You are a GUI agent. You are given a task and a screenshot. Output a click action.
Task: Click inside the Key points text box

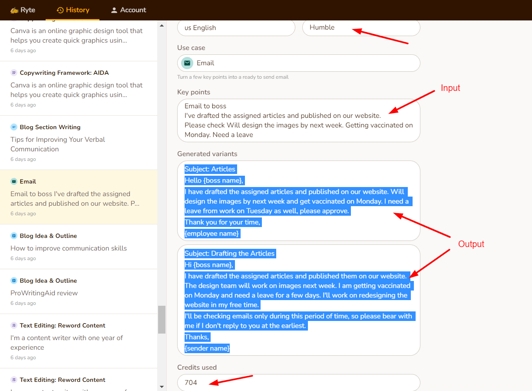tap(298, 120)
